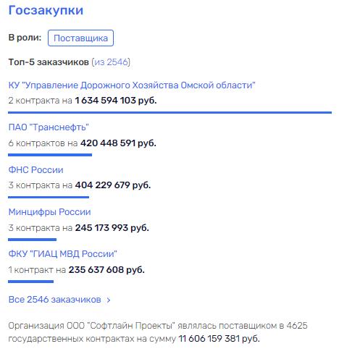339x354 pixels.
Task: Open the 'из 2546' customers count link
Action: (111, 62)
